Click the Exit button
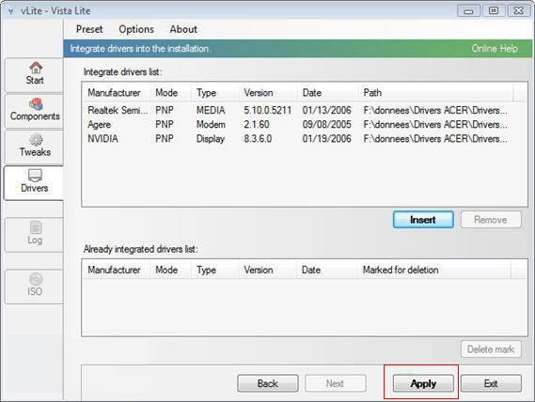Image resolution: width=535 pixels, height=402 pixels. click(491, 383)
